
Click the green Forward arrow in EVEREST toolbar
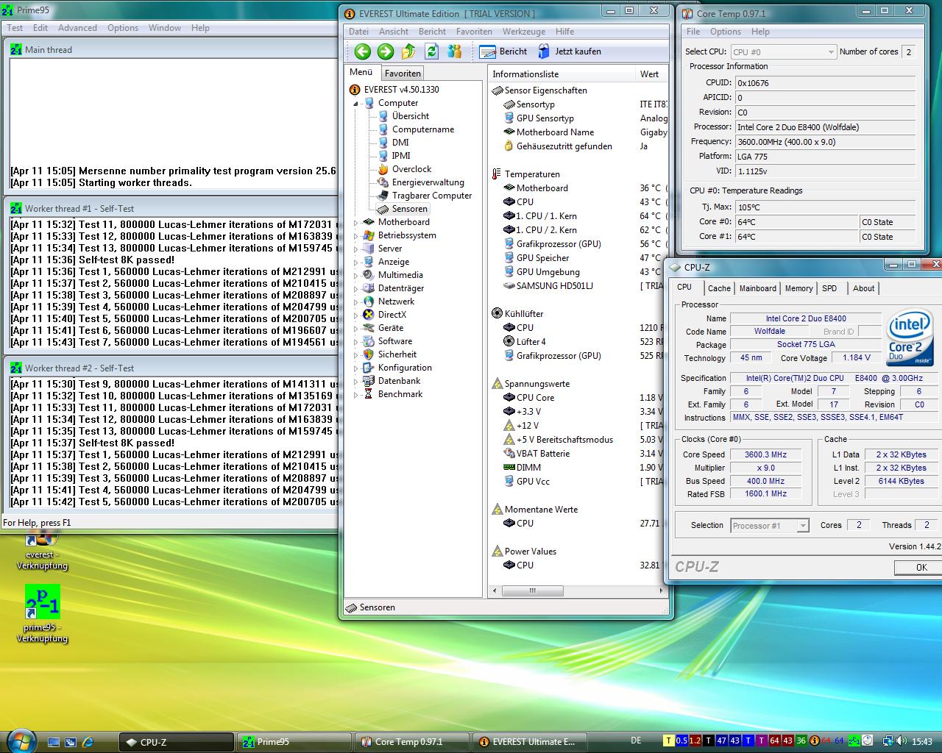[385, 51]
